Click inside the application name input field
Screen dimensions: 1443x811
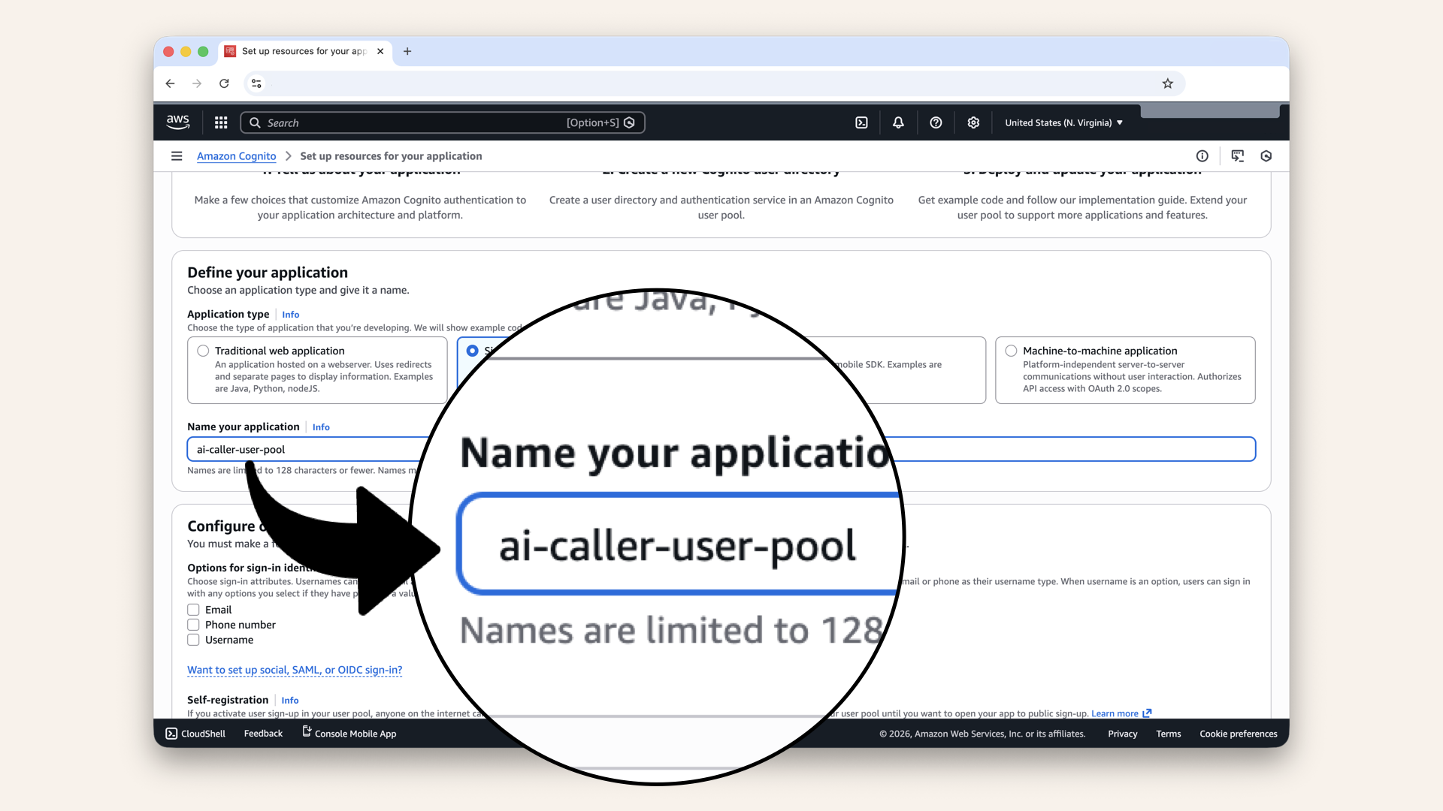coord(301,449)
